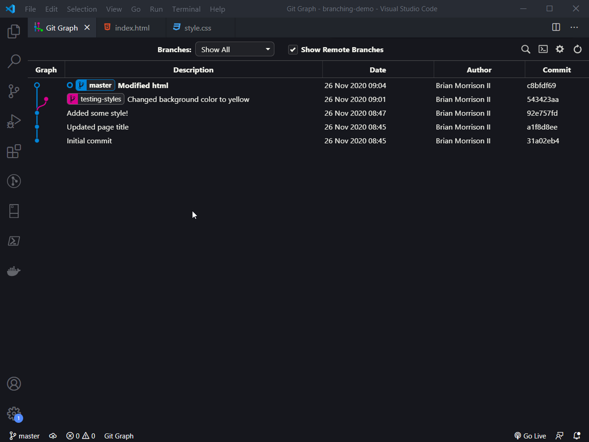Open the Remote Explorer activity bar icon

pyautogui.click(x=14, y=211)
